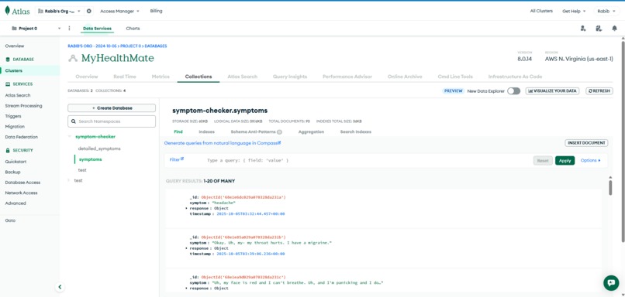Open the invite user icon
Screen dimensions: 625x297
click(583, 28)
